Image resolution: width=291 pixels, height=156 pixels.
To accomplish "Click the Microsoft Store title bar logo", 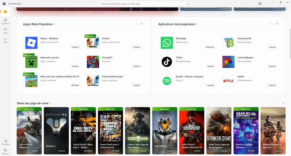I will 4,4.
